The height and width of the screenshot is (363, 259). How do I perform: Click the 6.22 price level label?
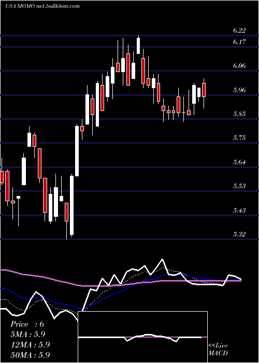tap(239, 31)
